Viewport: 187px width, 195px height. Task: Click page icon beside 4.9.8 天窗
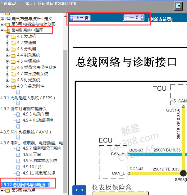[18, 155]
